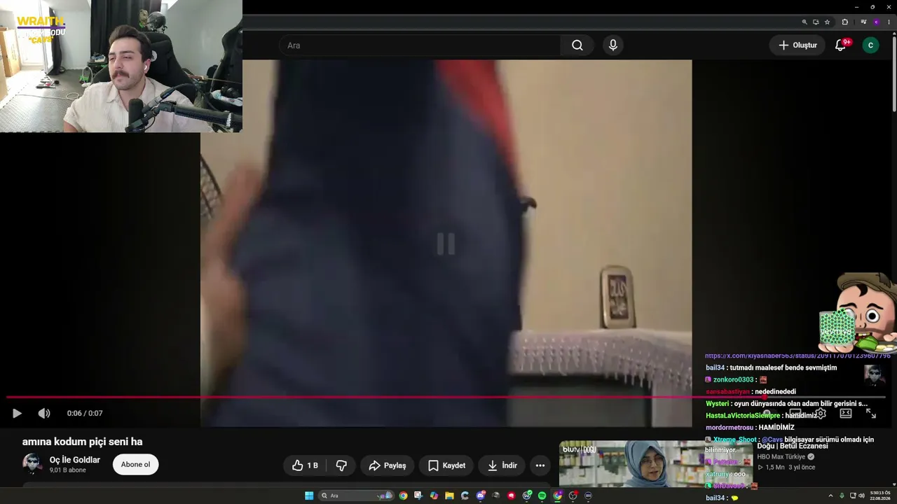Like the video with thumbs up
Image resolution: width=897 pixels, height=504 pixels.
tap(305, 465)
